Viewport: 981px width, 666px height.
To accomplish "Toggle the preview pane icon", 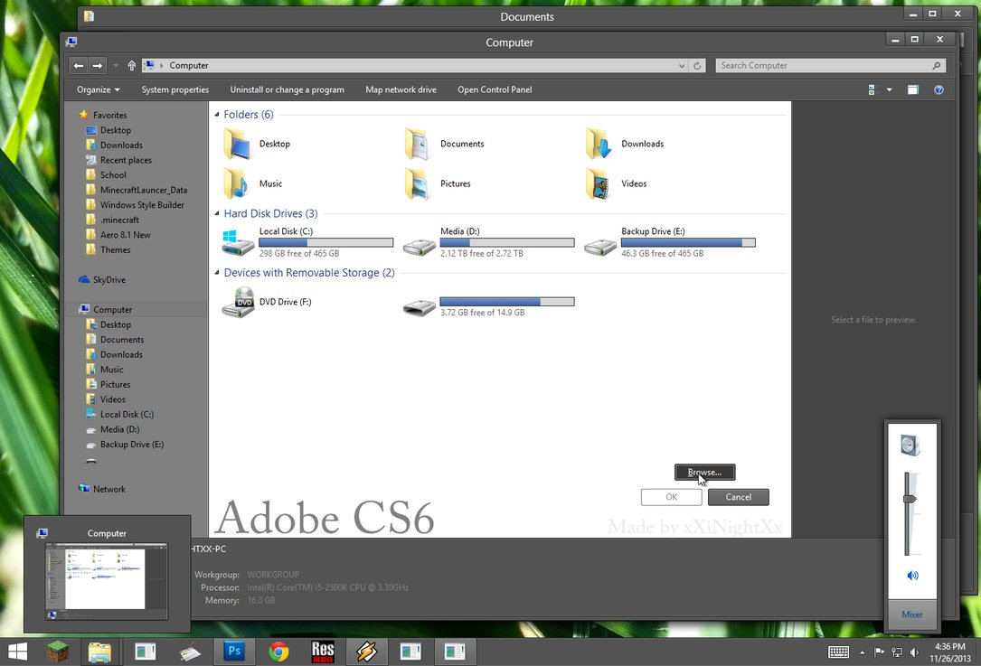I will [913, 90].
